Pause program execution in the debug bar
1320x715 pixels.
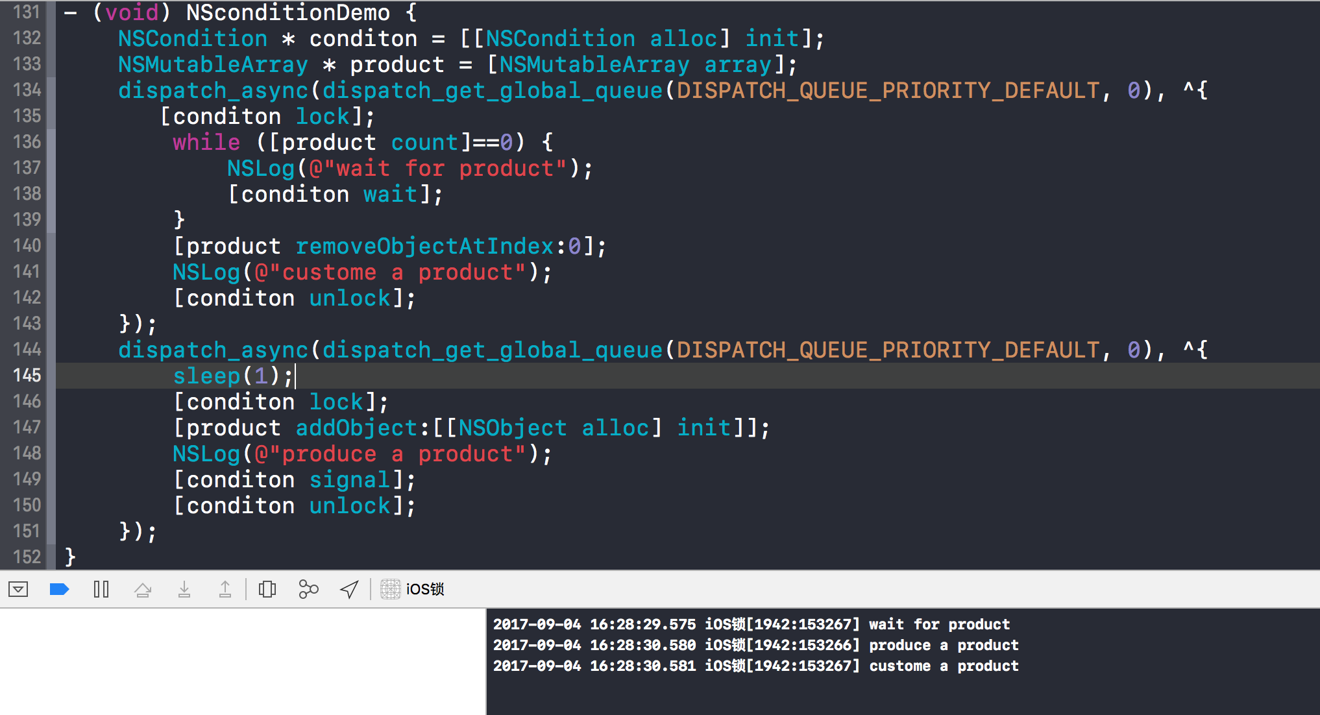click(x=101, y=589)
